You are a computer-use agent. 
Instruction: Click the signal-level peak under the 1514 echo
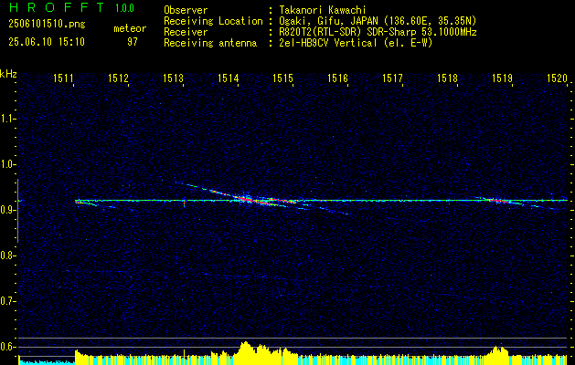click(246, 352)
